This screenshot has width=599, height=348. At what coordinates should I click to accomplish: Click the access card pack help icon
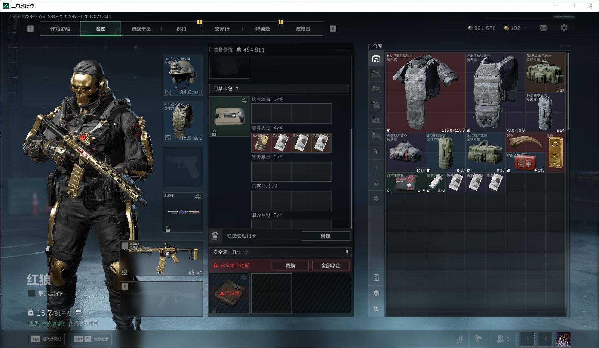click(x=237, y=89)
